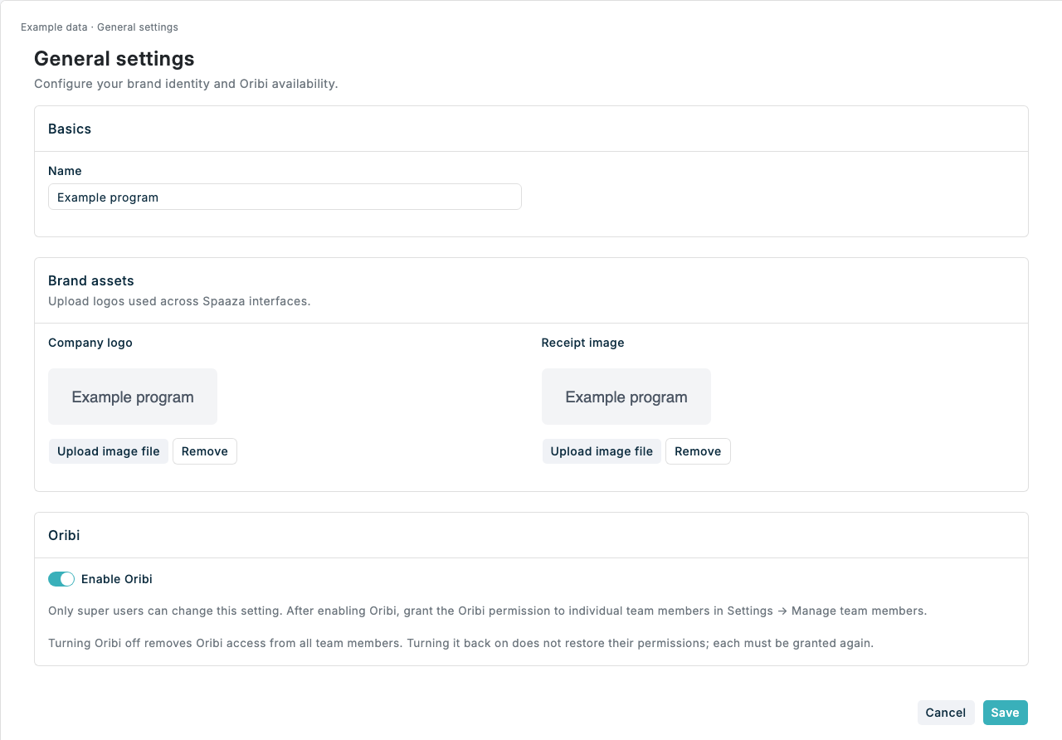Click the Name input field
Screen dimensions: 1062x740
click(285, 197)
